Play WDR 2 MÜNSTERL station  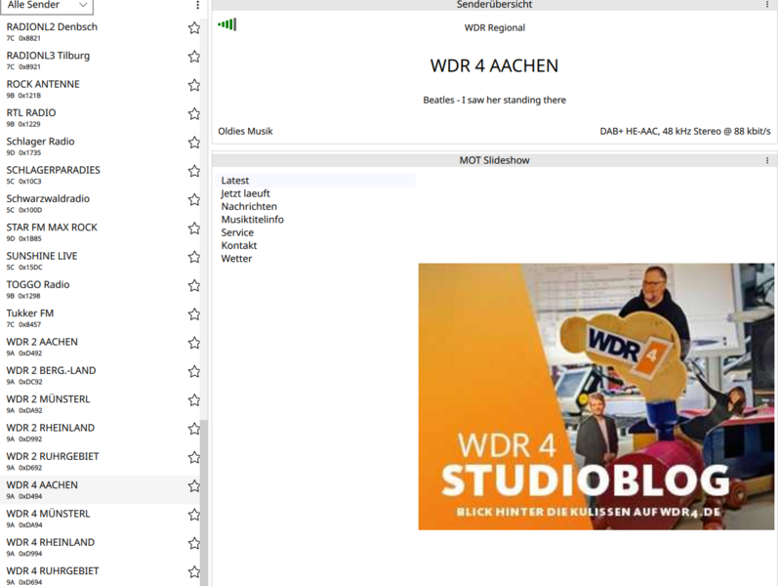pyautogui.click(x=100, y=403)
